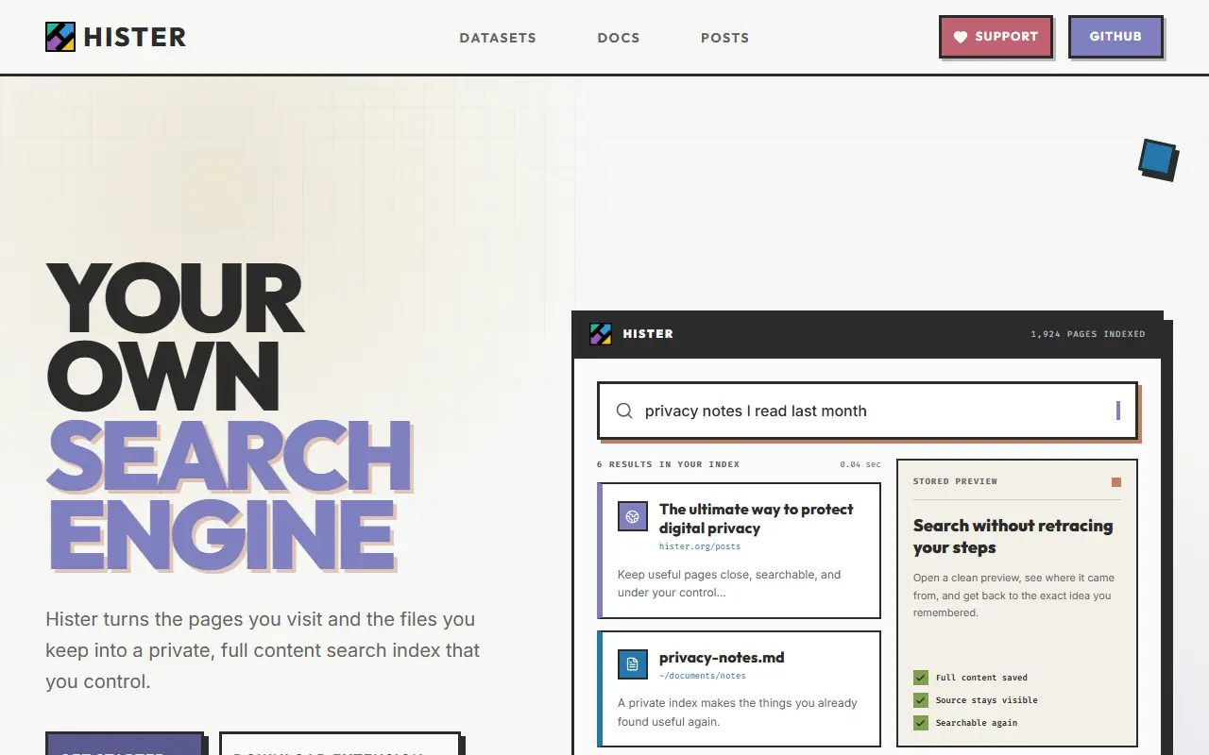The image size is (1209, 755).
Task: Open "The ultimate way to protect digital privacy" result
Action: [756, 518]
